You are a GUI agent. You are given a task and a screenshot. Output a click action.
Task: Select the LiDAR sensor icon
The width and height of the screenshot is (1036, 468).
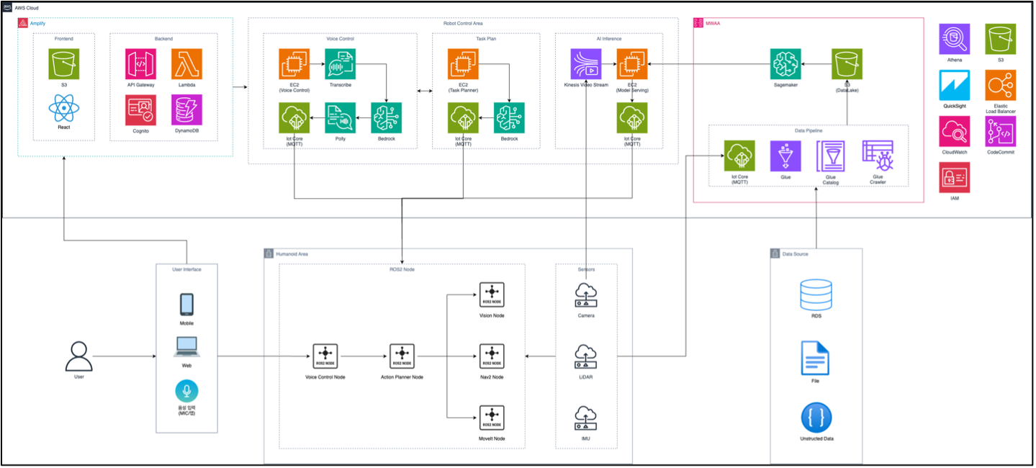[585, 356]
